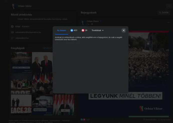Click the info icon beside "Oldal"

click(13, 26)
